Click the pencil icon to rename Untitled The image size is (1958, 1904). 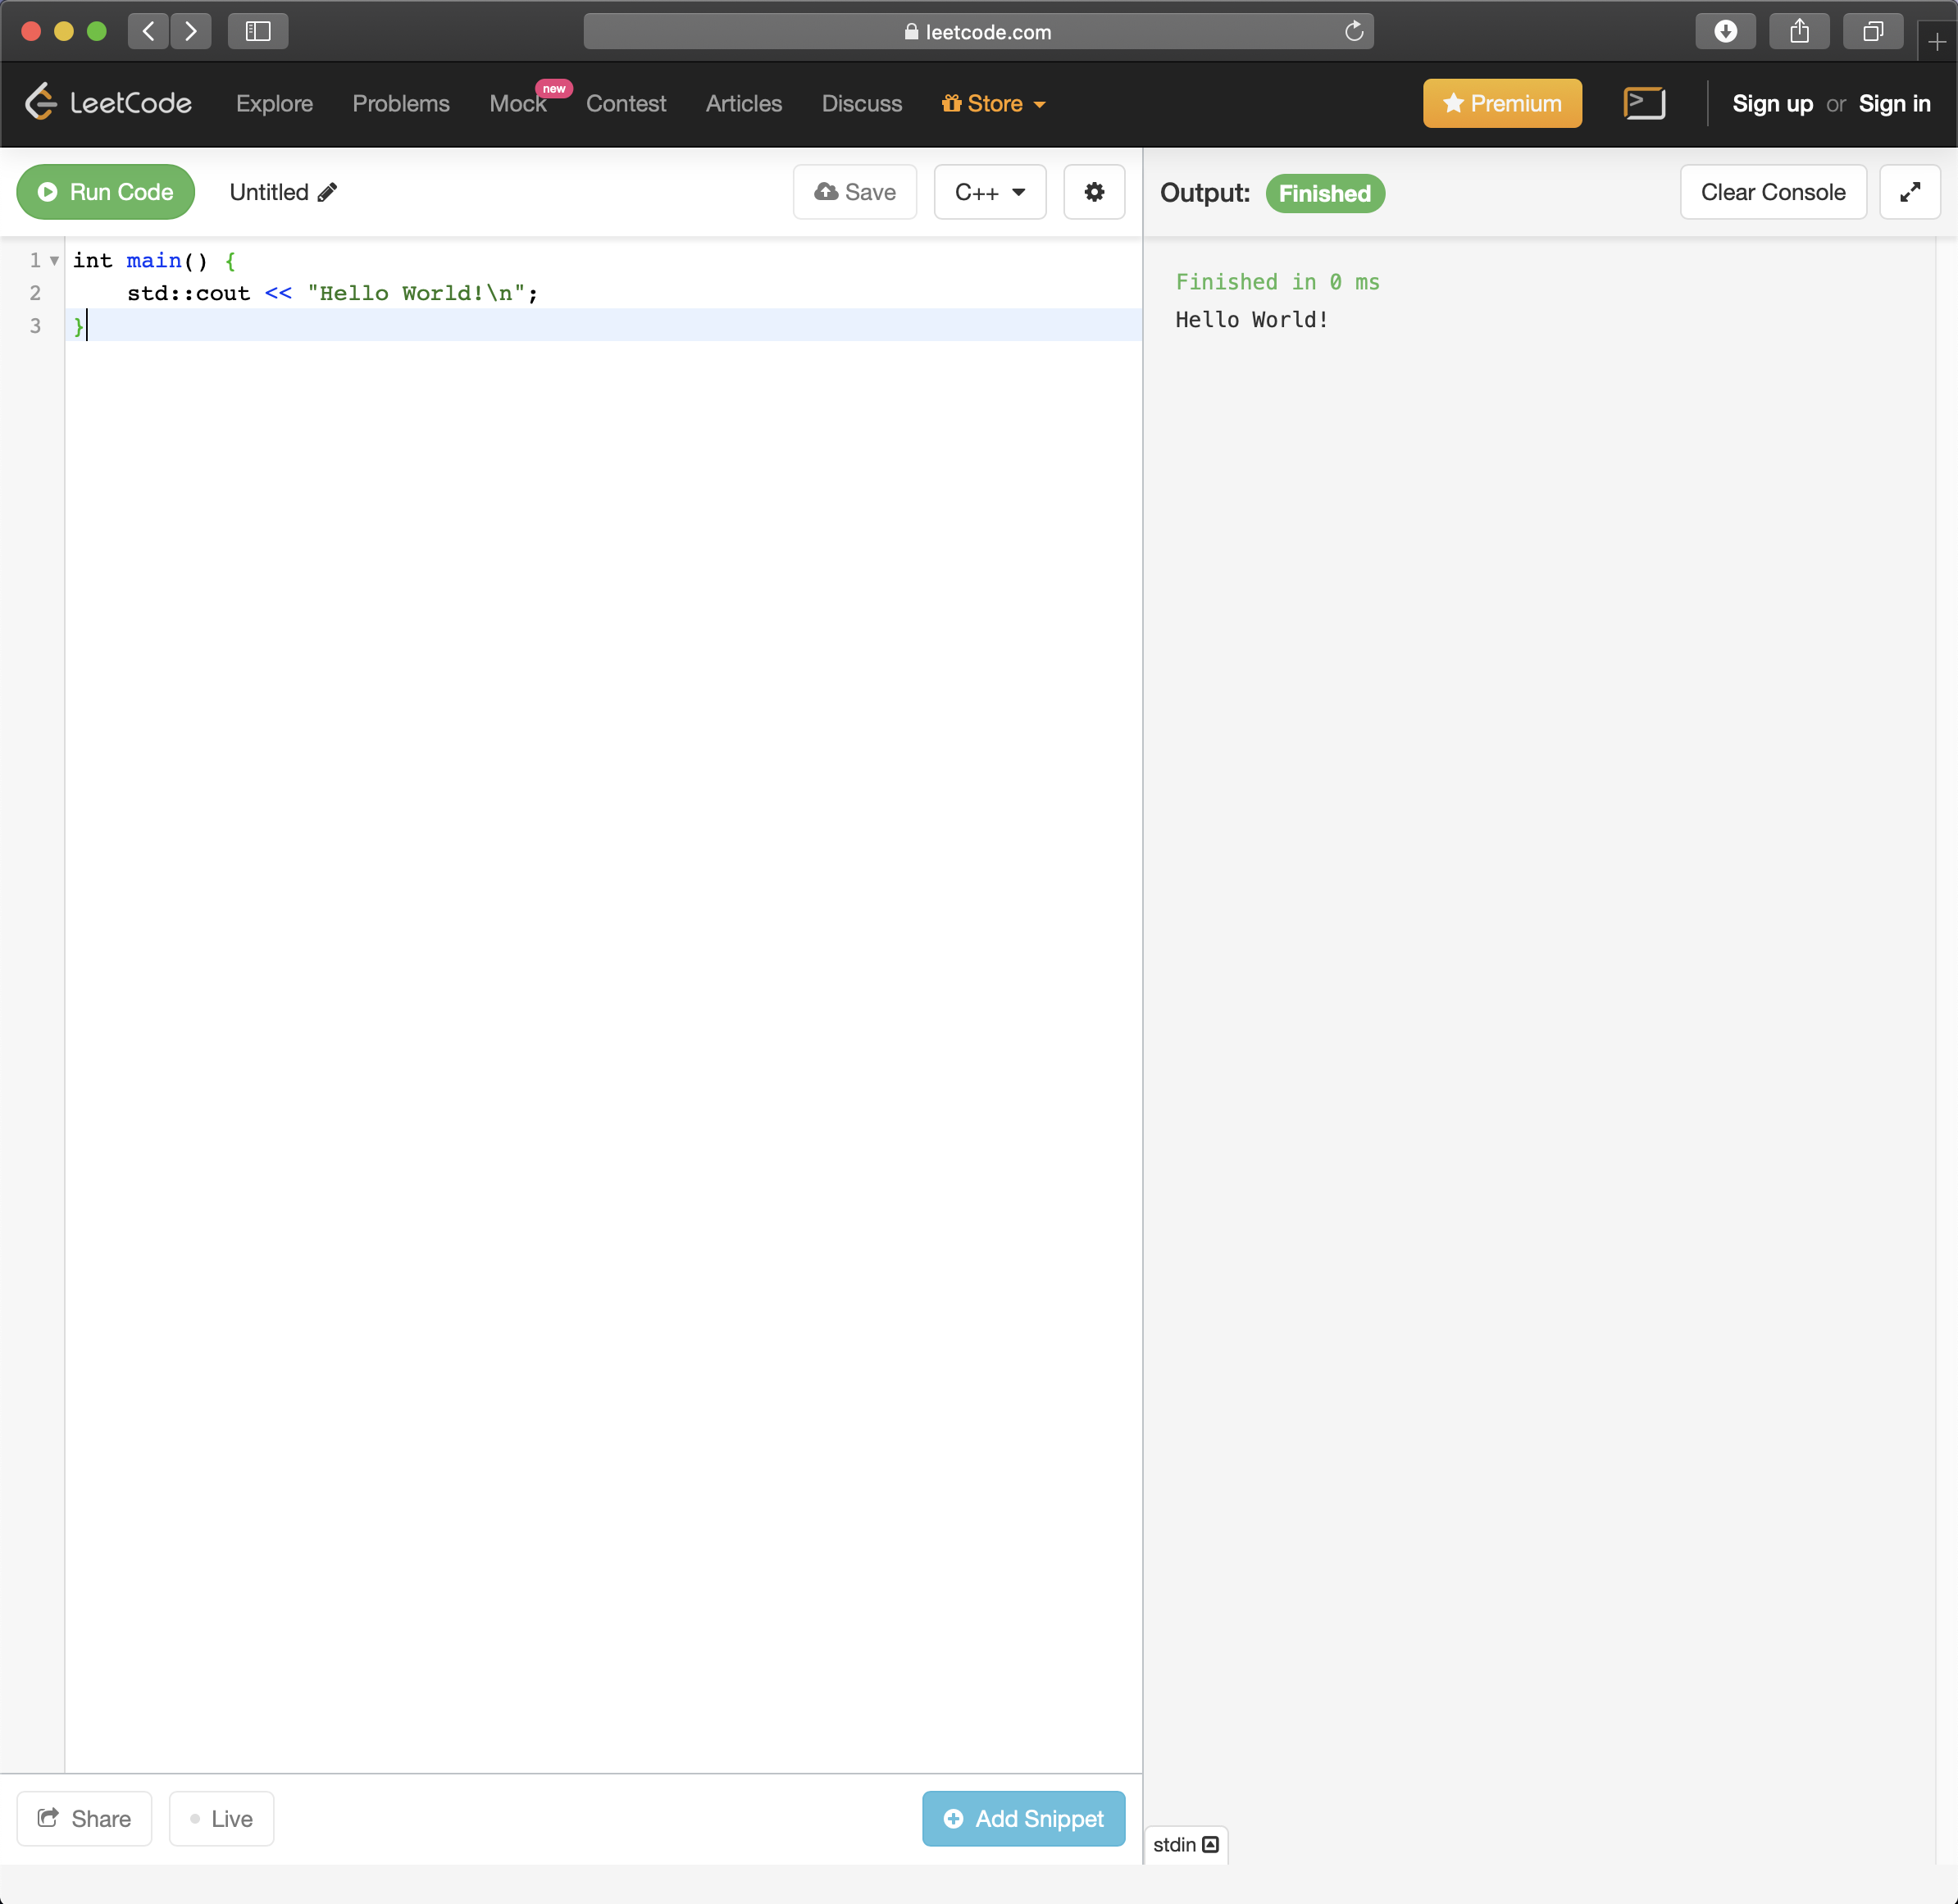pyautogui.click(x=327, y=192)
